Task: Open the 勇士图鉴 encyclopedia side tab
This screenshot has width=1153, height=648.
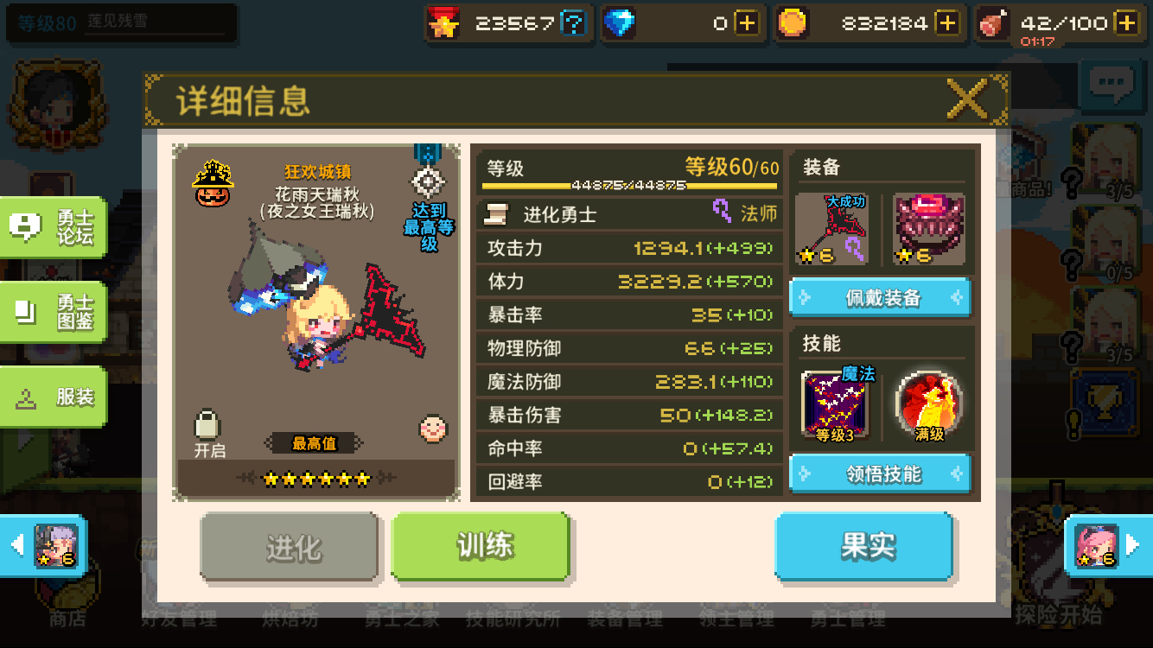Action: click(x=54, y=312)
